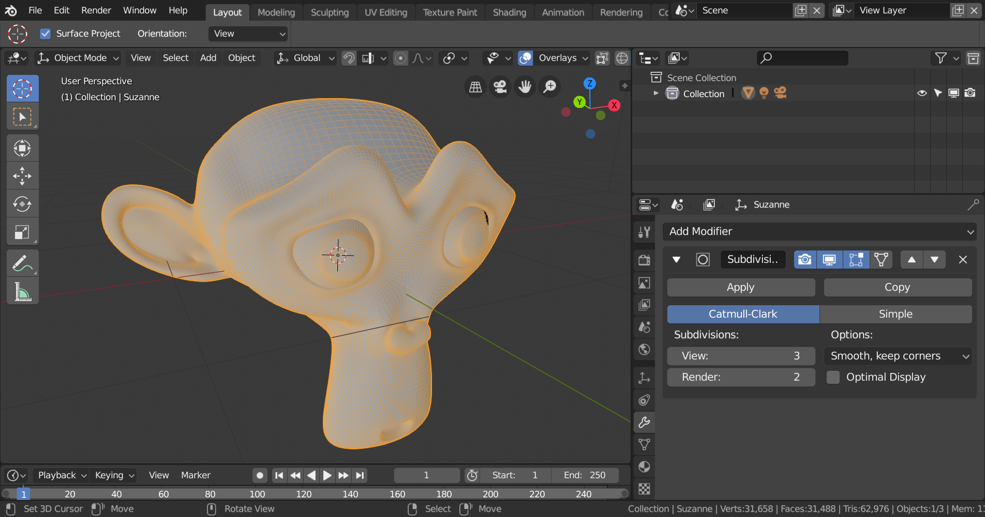Toggle proportional editing button
The height and width of the screenshot is (517, 985).
tap(400, 58)
